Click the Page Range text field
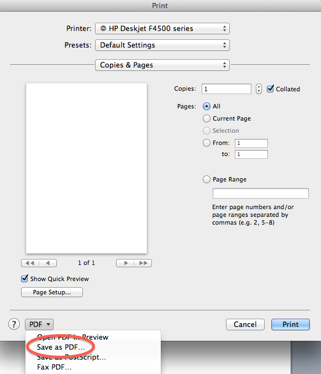321x374 pixels. pos(261,193)
